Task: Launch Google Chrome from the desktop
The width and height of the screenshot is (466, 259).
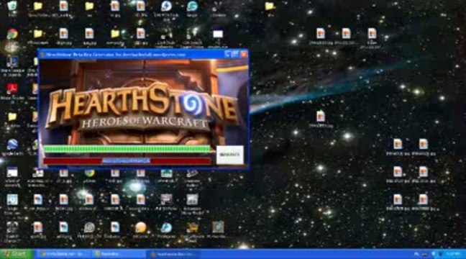Action: click(x=12, y=35)
